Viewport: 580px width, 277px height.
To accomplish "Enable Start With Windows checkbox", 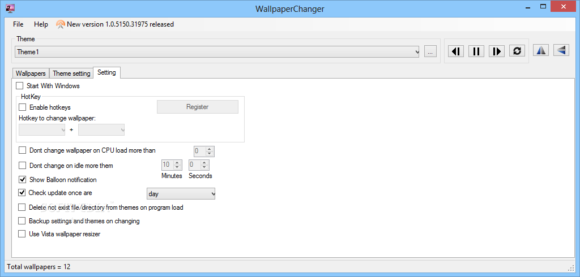I will click(20, 86).
